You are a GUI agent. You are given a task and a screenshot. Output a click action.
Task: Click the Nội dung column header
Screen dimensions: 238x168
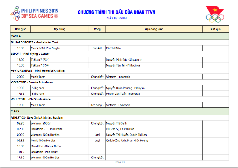pyautogui.click(x=59, y=29)
